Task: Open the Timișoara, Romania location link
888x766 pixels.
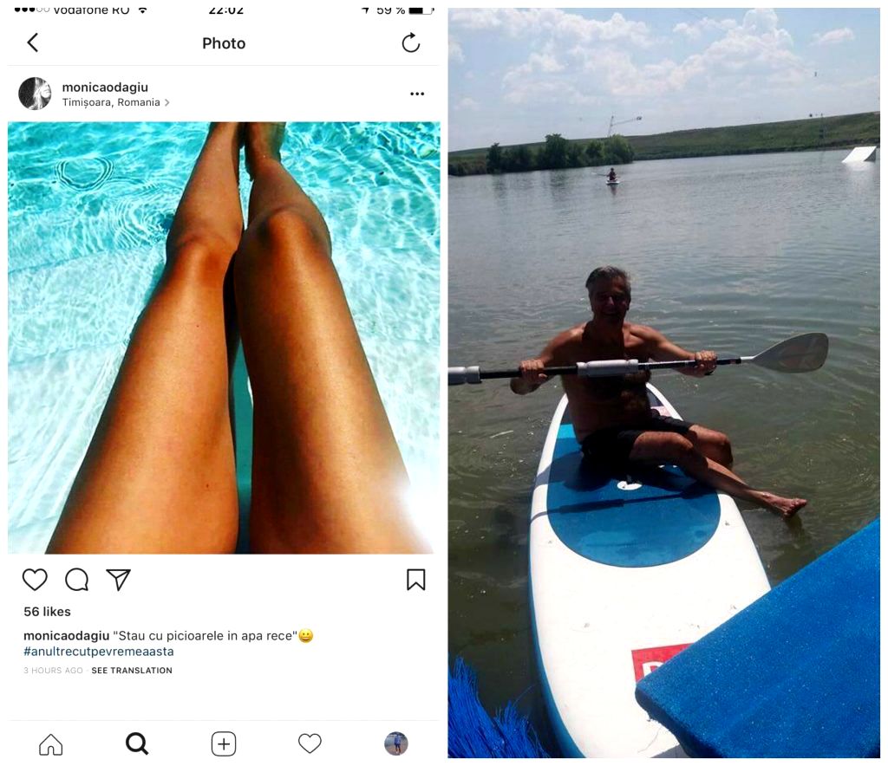Action: [x=111, y=102]
